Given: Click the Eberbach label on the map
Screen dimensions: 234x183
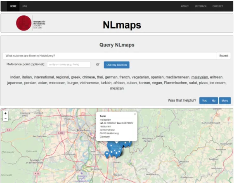Looking at the screenshot, I should (161, 136).
